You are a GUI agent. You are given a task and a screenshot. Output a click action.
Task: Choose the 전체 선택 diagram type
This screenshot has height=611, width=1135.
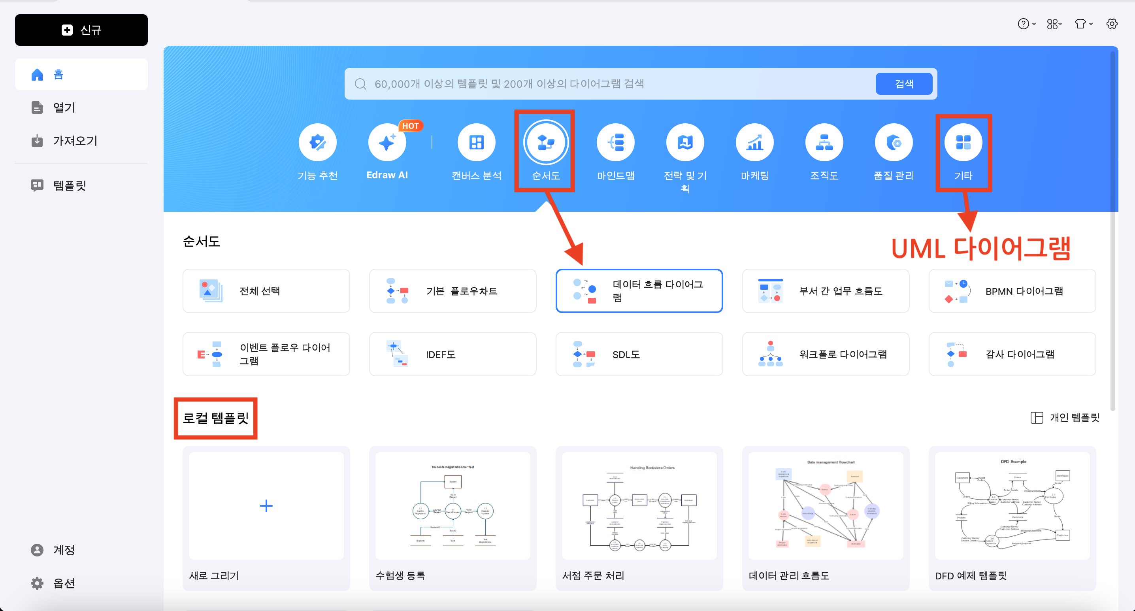coord(266,291)
